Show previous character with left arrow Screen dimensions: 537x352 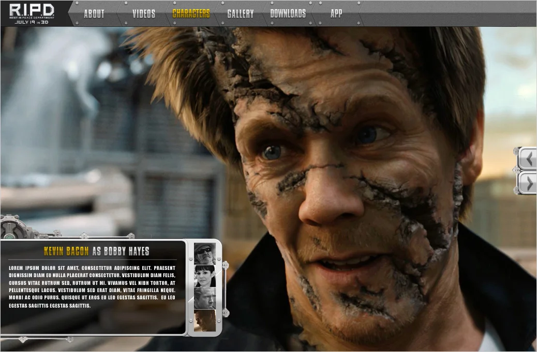click(528, 158)
